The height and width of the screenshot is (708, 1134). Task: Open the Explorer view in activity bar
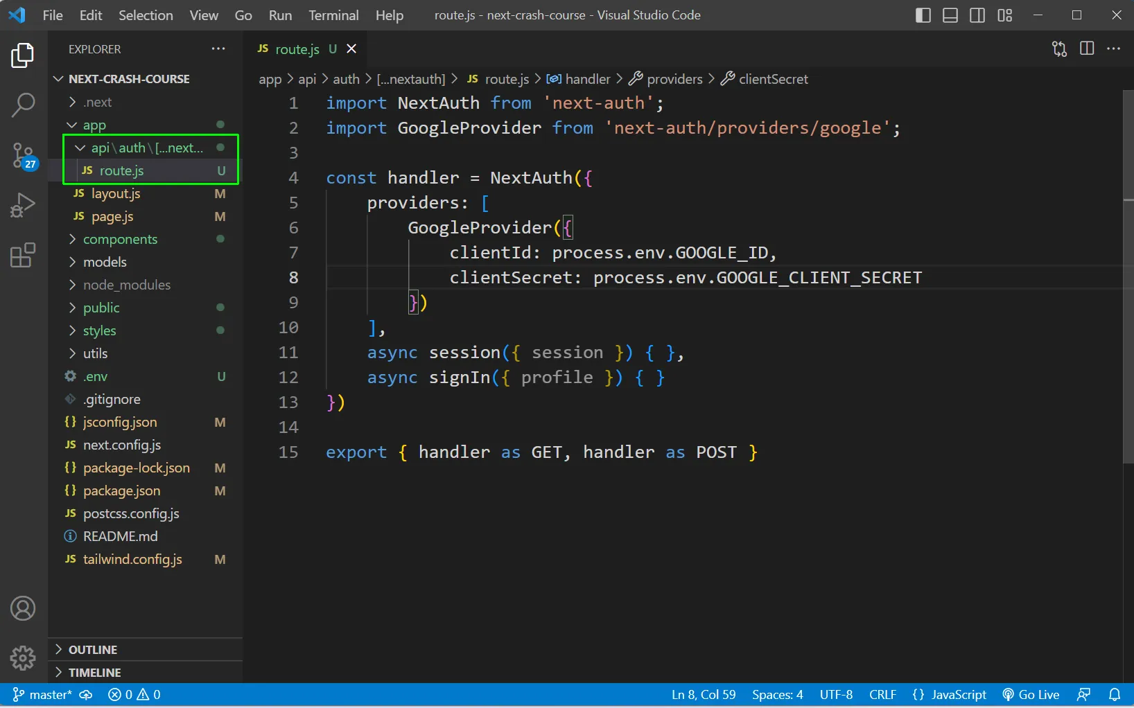[x=23, y=55]
